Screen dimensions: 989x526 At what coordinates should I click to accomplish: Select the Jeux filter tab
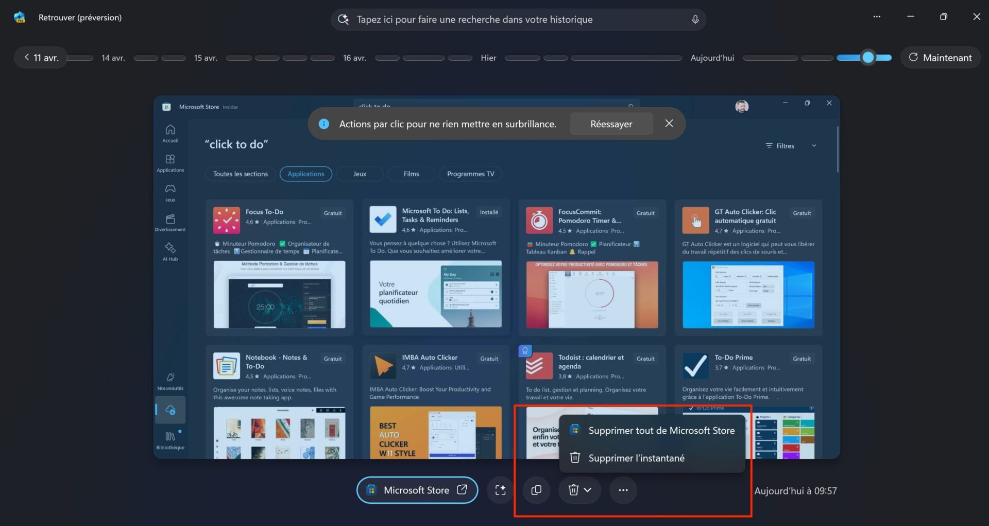(360, 174)
